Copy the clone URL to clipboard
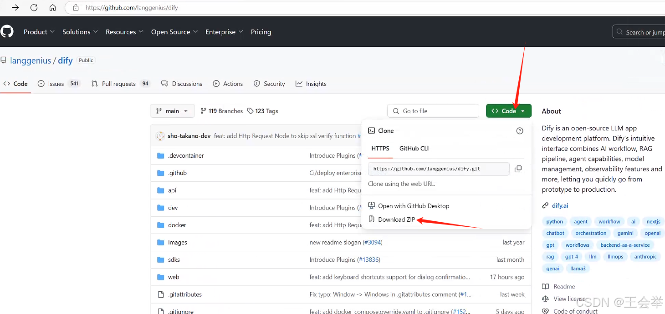The width and height of the screenshot is (665, 314). (x=518, y=169)
